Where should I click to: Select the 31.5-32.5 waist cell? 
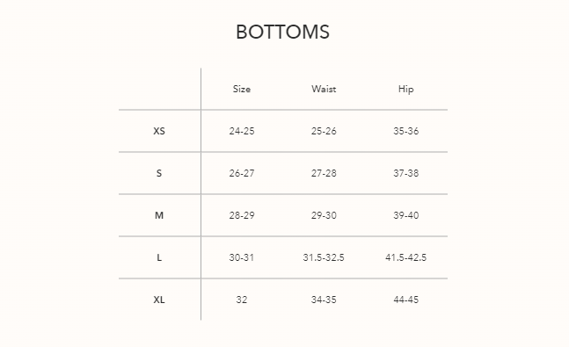324,257
